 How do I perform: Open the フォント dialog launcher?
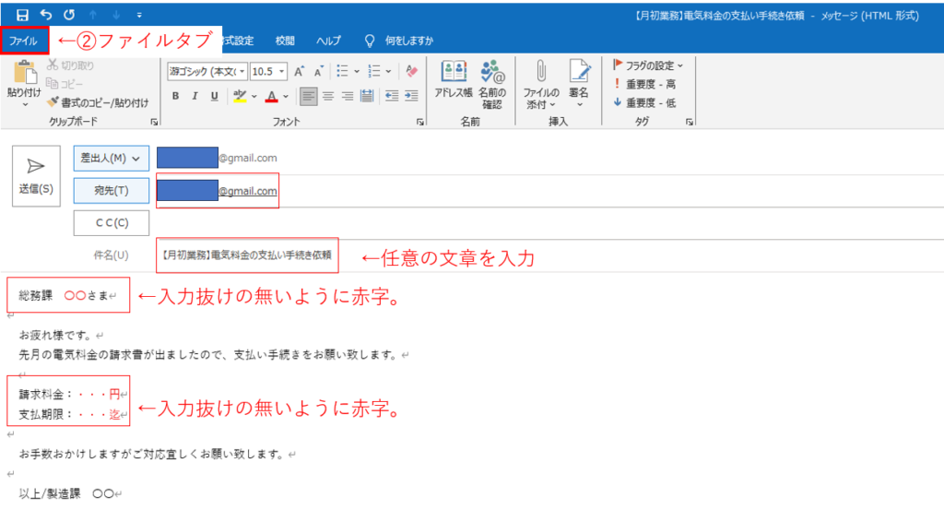419,122
